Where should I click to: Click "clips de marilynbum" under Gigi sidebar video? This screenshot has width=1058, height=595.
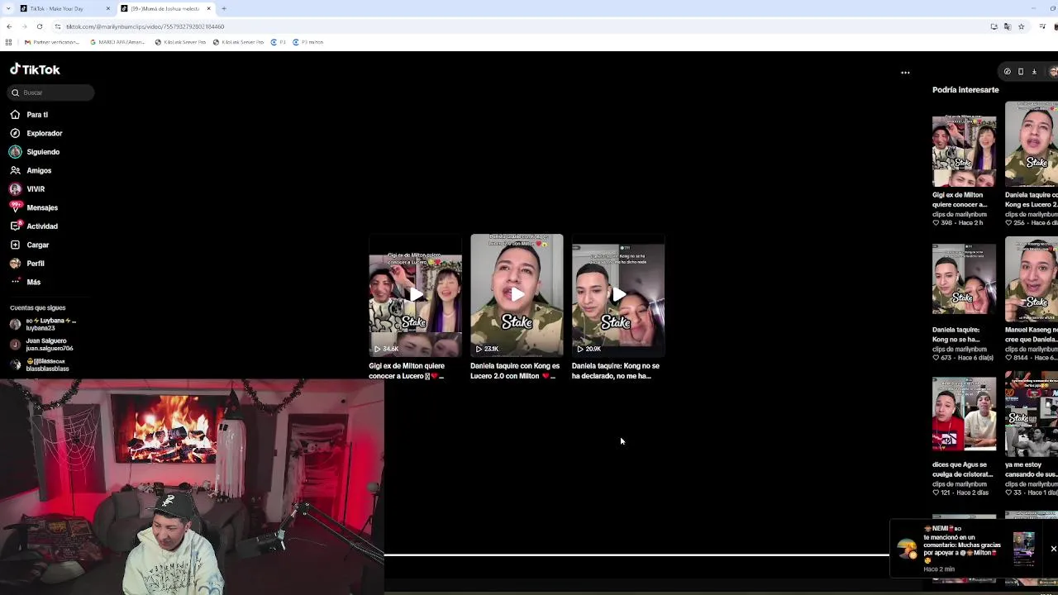tap(960, 214)
